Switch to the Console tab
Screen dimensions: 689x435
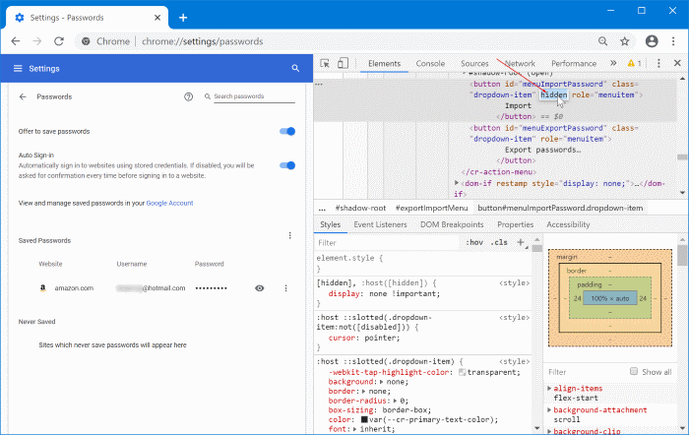(x=430, y=64)
